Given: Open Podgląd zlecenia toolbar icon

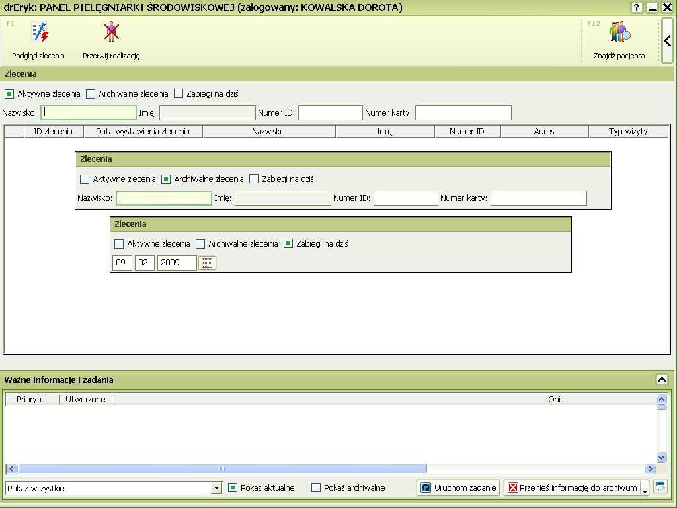Looking at the screenshot, I should tap(39, 33).
